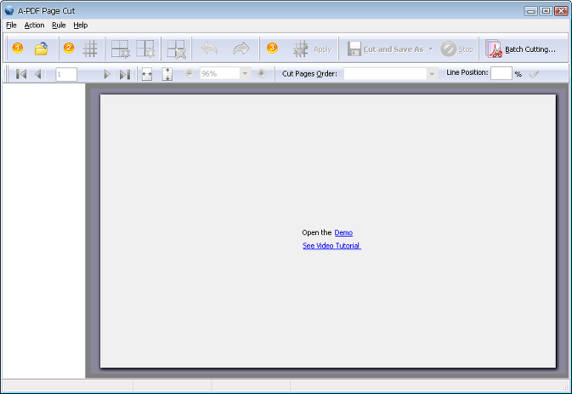
Task: Fit page to height
Action: tap(167, 74)
